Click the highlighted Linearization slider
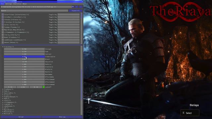The width and height of the screenshot is (212, 119). tap(24, 57)
